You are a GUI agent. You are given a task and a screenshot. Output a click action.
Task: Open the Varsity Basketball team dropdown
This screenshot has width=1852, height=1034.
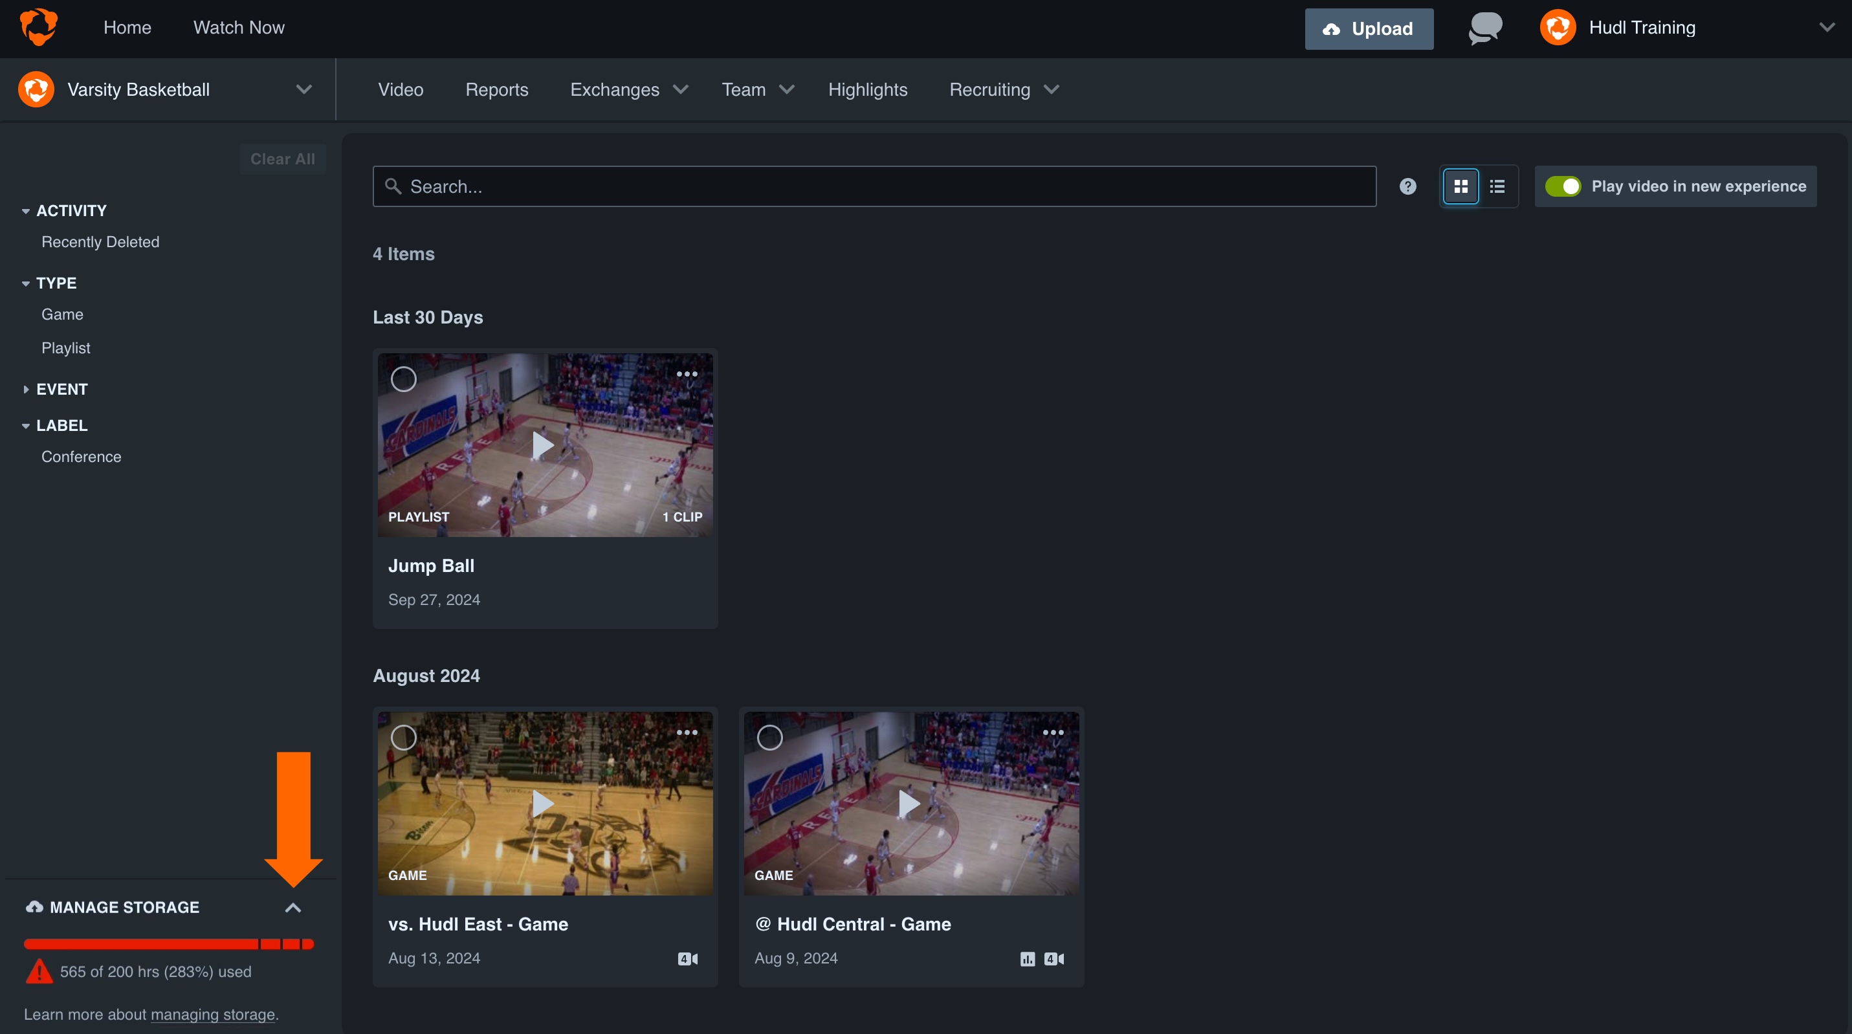point(303,89)
